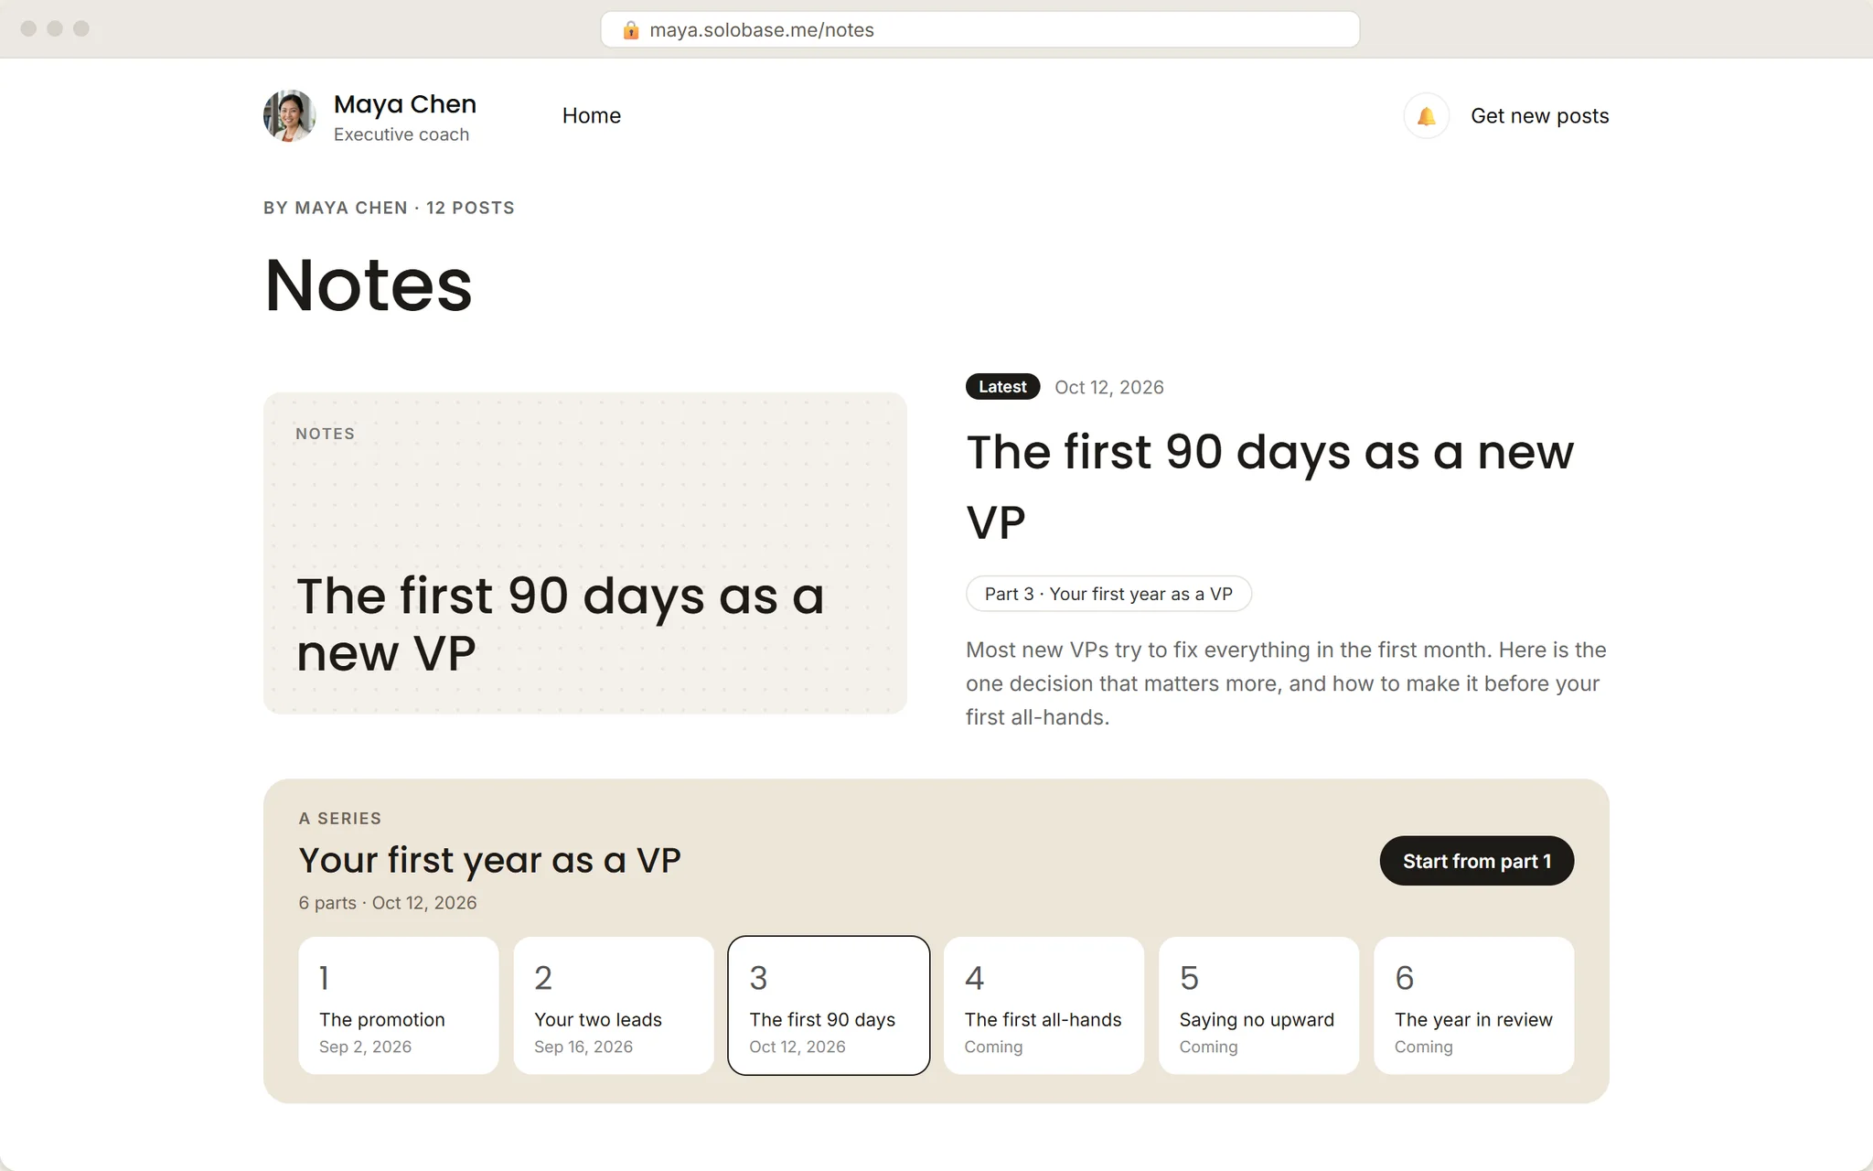The width and height of the screenshot is (1873, 1171).
Task: Open the latest post headline beside the Latest badge
Action: (1269, 487)
